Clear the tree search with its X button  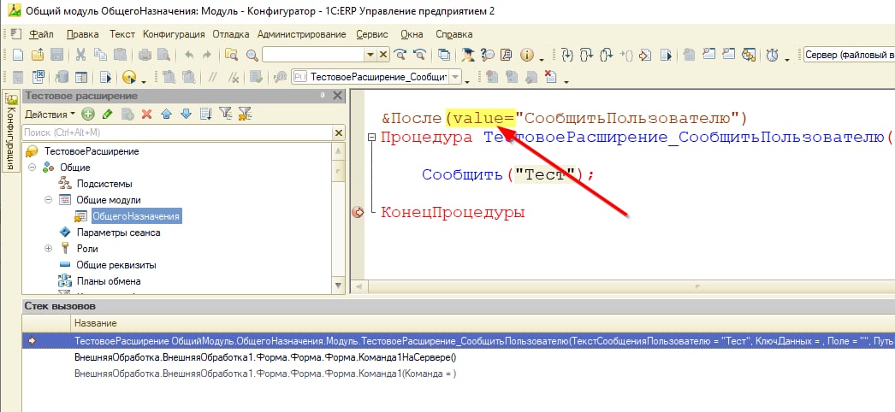(339, 132)
